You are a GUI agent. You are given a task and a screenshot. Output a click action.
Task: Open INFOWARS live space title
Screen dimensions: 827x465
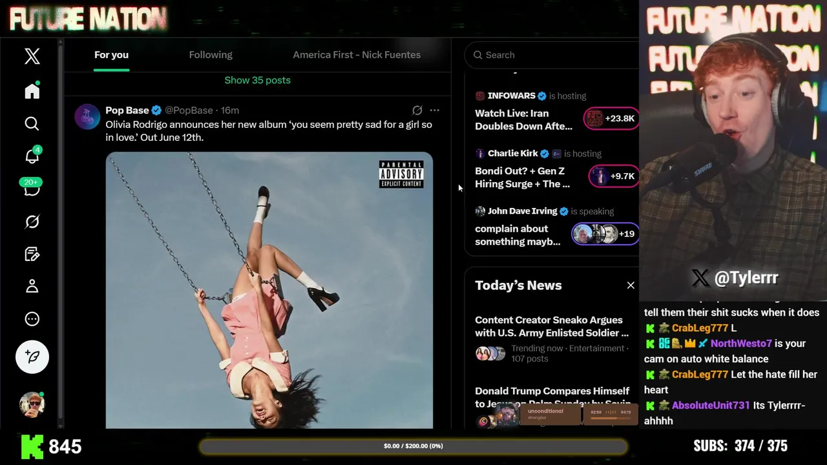pyautogui.click(x=523, y=119)
